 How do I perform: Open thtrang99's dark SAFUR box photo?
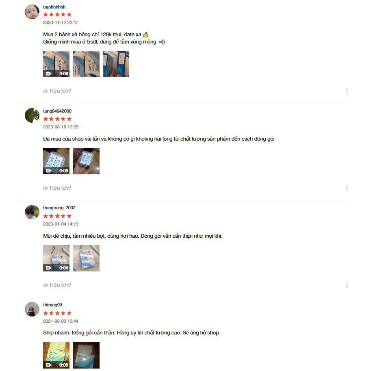(87, 355)
